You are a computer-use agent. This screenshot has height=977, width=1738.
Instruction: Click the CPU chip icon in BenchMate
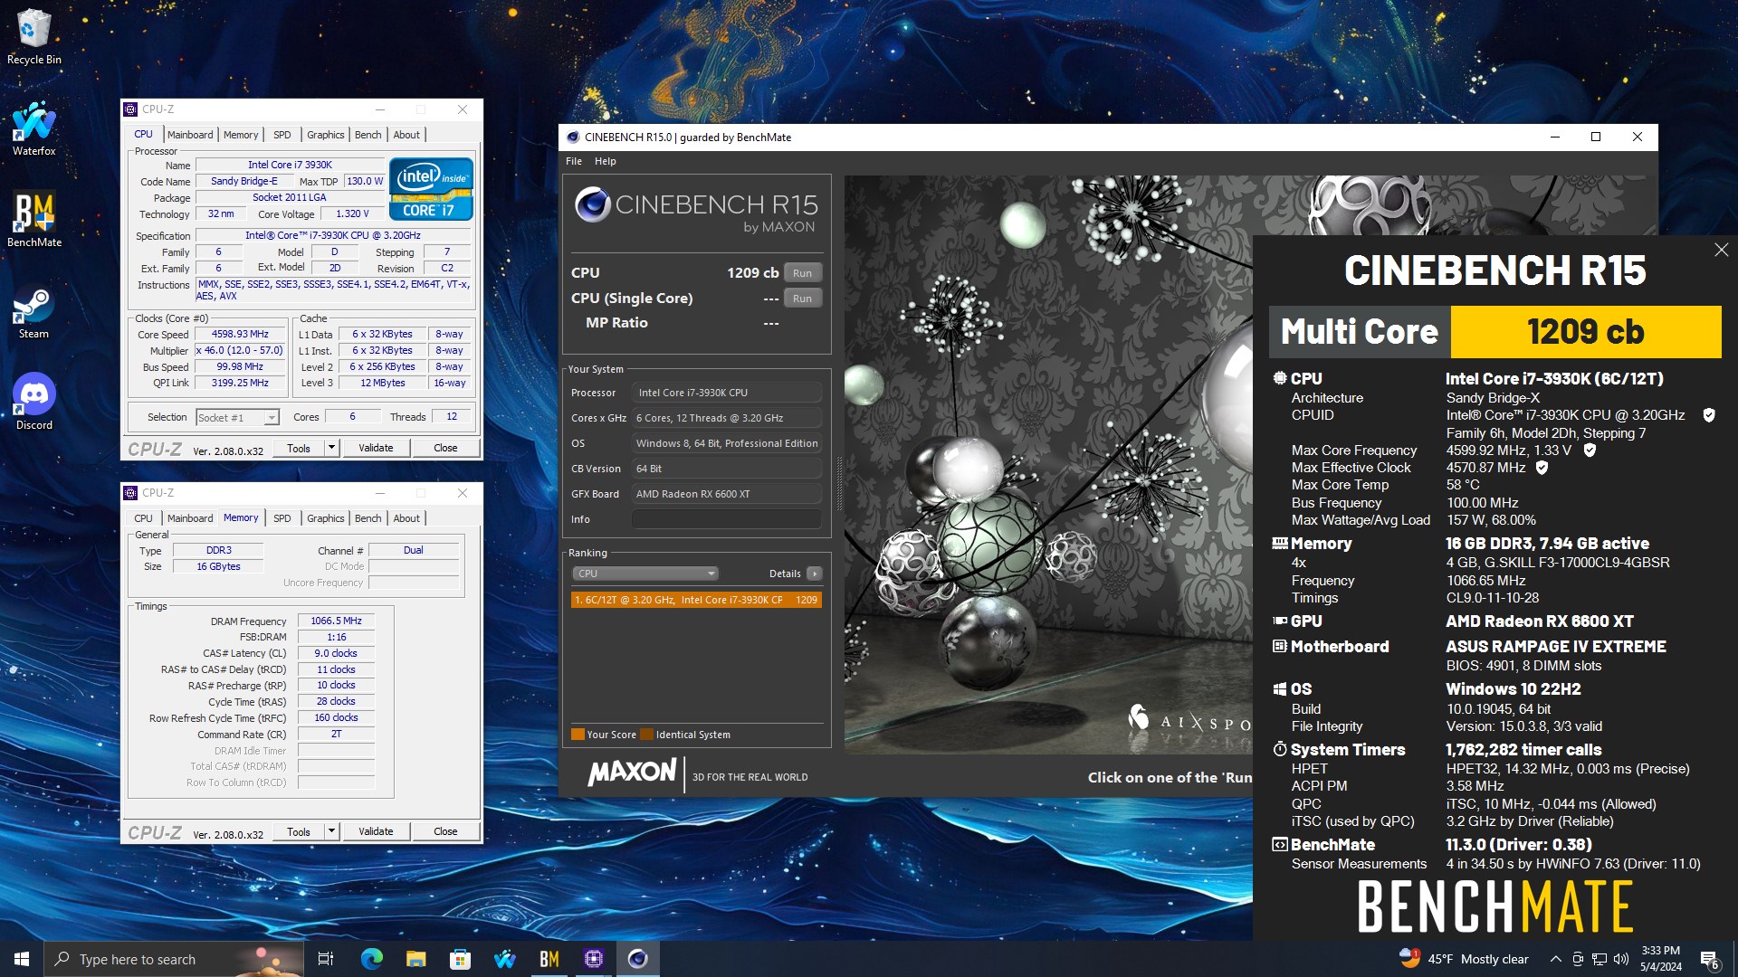tap(1279, 378)
